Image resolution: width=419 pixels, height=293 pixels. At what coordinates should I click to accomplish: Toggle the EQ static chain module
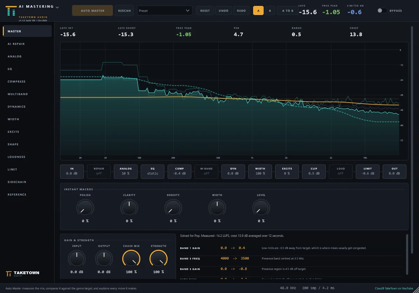coord(153,171)
